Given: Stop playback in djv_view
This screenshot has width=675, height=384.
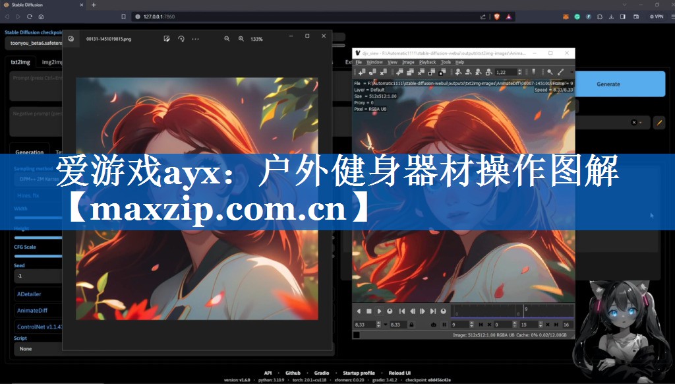Looking at the screenshot, I should click(x=369, y=311).
